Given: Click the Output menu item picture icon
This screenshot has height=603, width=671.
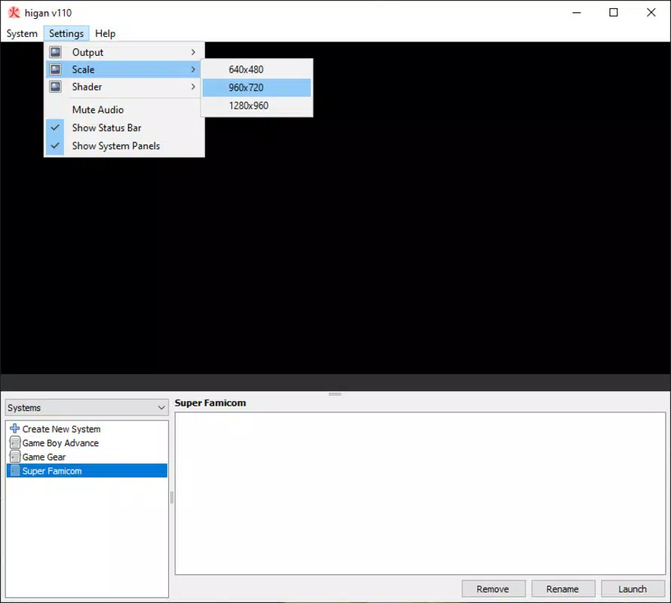Looking at the screenshot, I should pyautogui.click(x=55, y=52).
